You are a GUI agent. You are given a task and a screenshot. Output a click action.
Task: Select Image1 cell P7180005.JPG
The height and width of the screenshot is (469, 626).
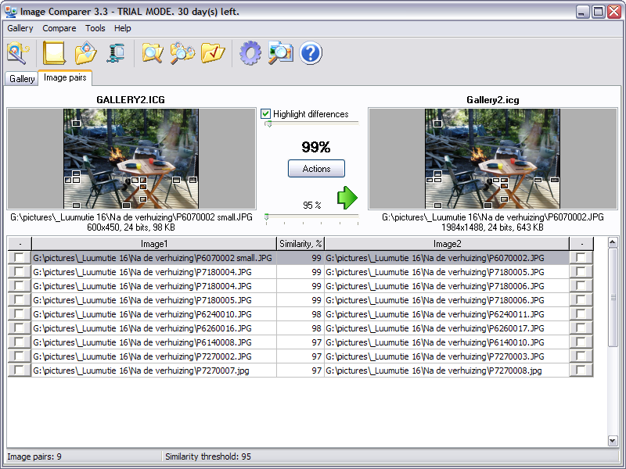pyautogui.click(x=154, y=300)
